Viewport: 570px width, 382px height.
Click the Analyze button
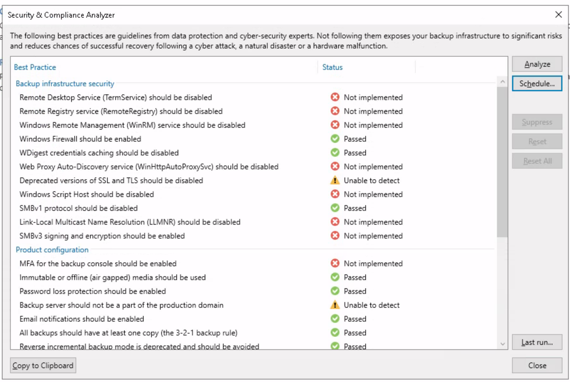pyautogui.click(x=537, y=64)
